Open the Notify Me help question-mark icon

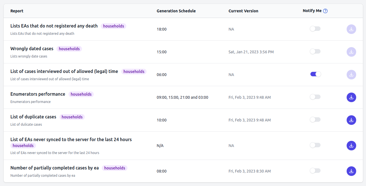[x=325, y=11]
